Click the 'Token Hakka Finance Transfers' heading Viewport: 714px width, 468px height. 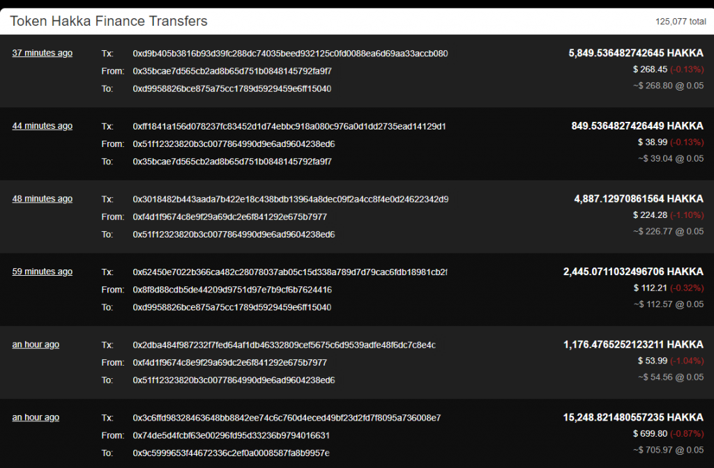pos(109,21)
